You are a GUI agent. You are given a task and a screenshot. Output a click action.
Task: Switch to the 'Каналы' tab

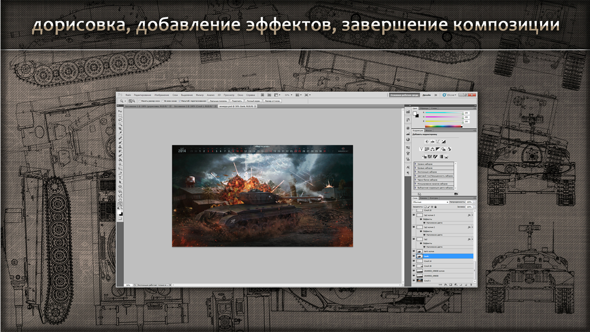click(x=424, y=198)
